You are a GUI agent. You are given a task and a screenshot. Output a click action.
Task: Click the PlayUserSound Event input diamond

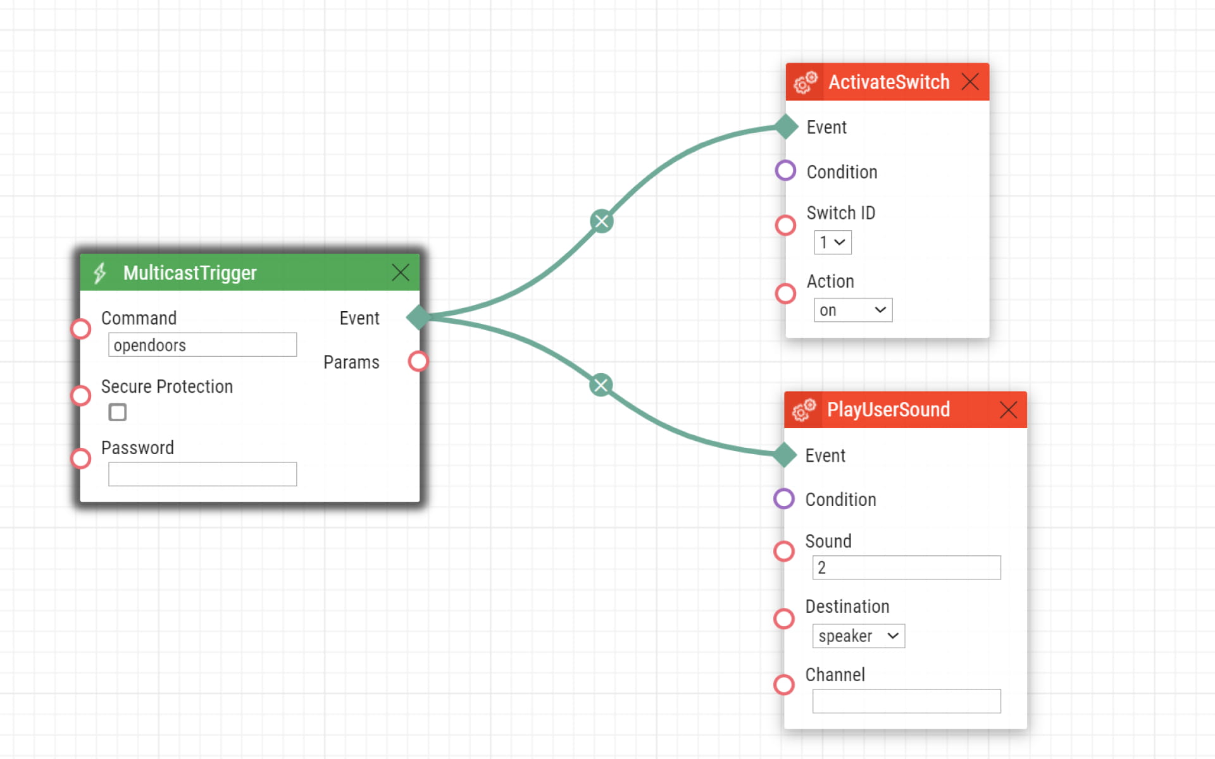[x=785, y=455]
